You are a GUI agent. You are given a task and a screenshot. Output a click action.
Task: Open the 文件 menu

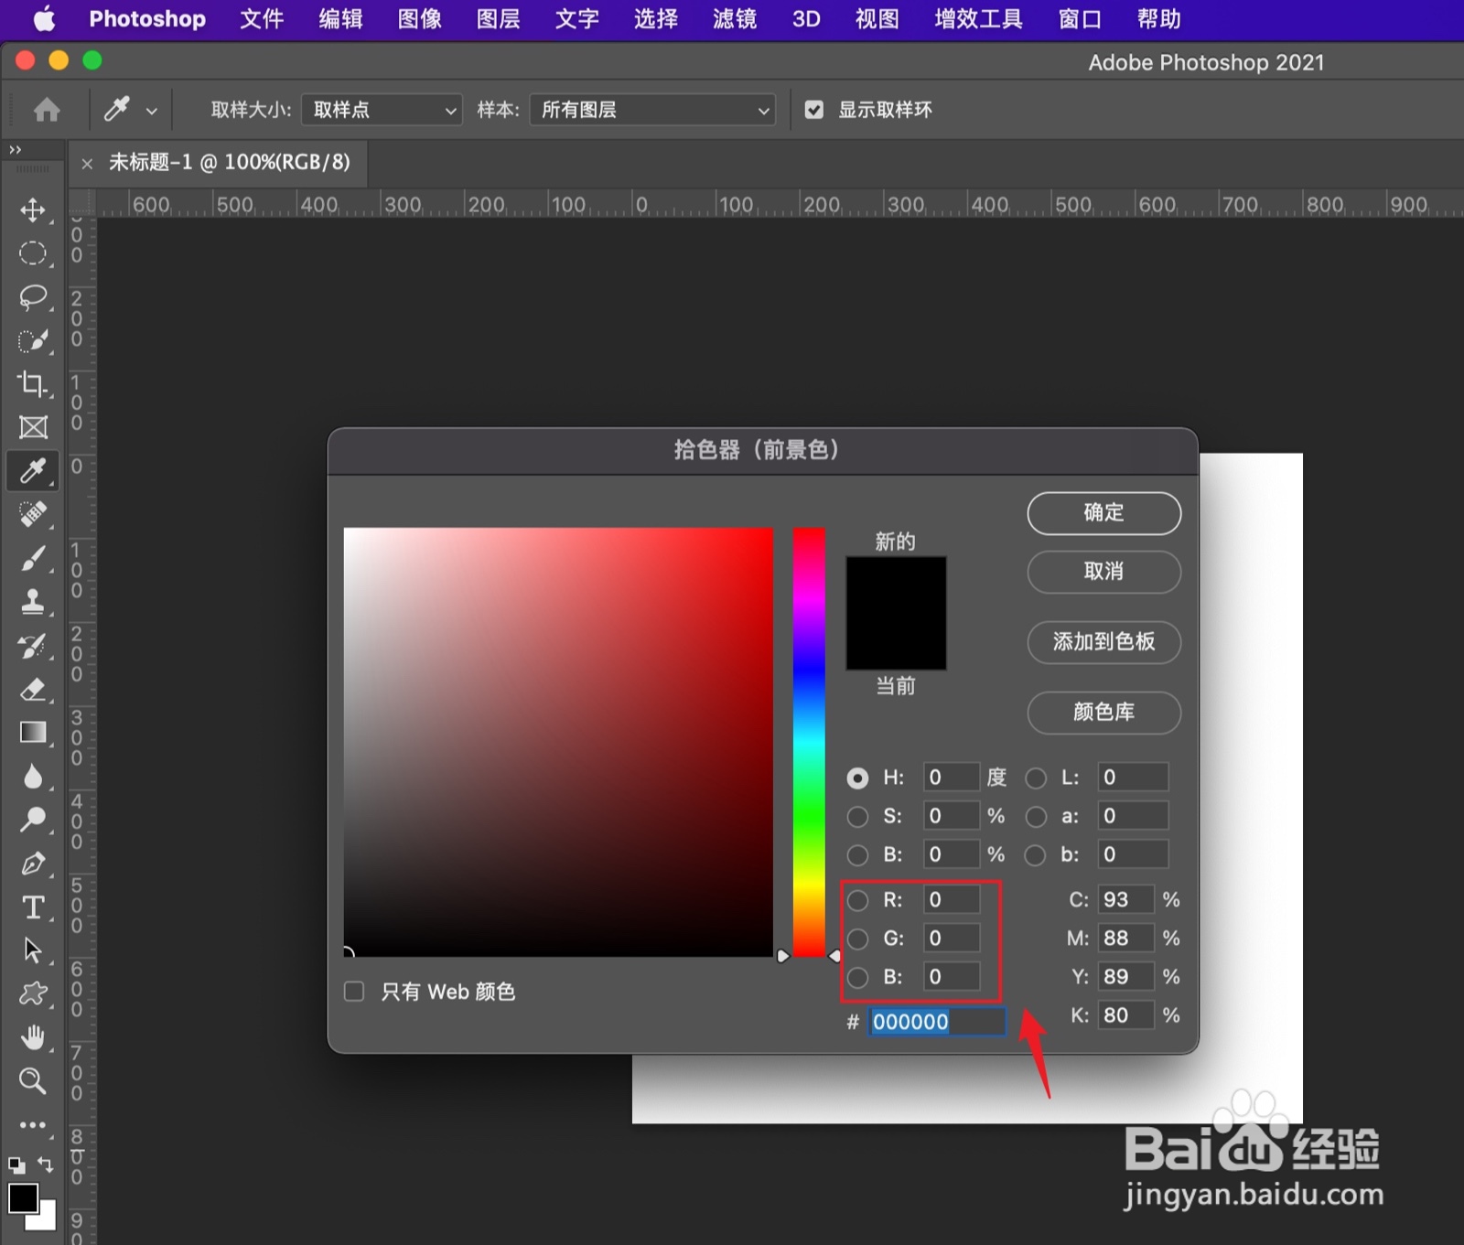(262, 19)
